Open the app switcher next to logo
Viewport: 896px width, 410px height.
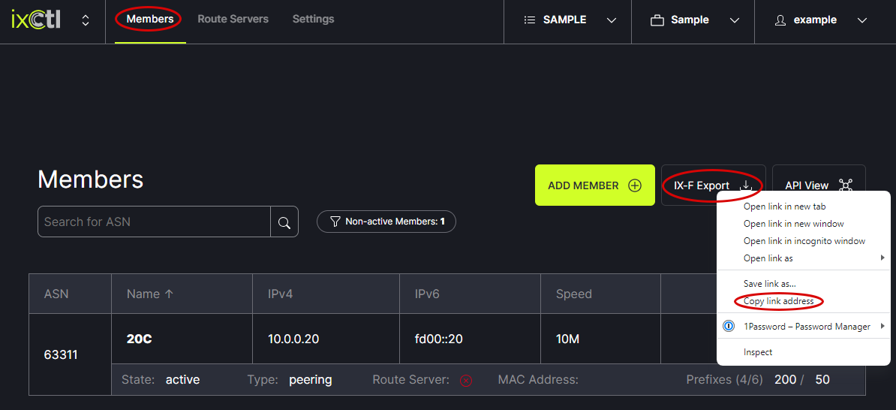(86, 20)
